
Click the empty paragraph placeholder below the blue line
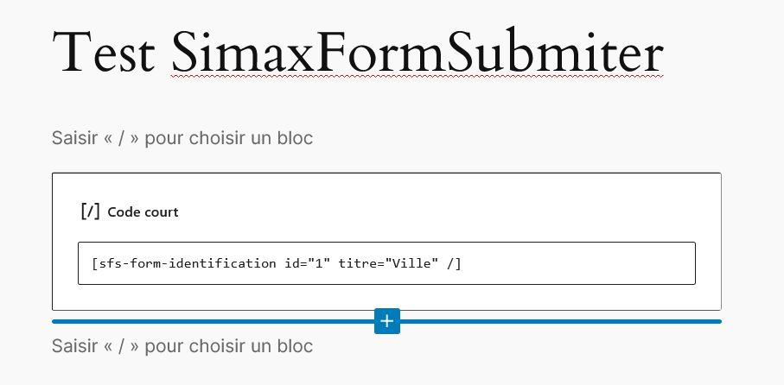[x=182, y=345]
